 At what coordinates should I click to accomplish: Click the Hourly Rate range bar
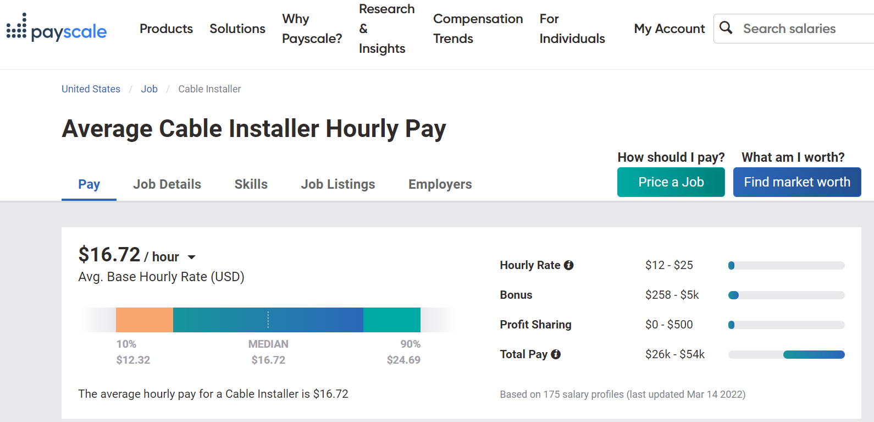coord(787,266)
